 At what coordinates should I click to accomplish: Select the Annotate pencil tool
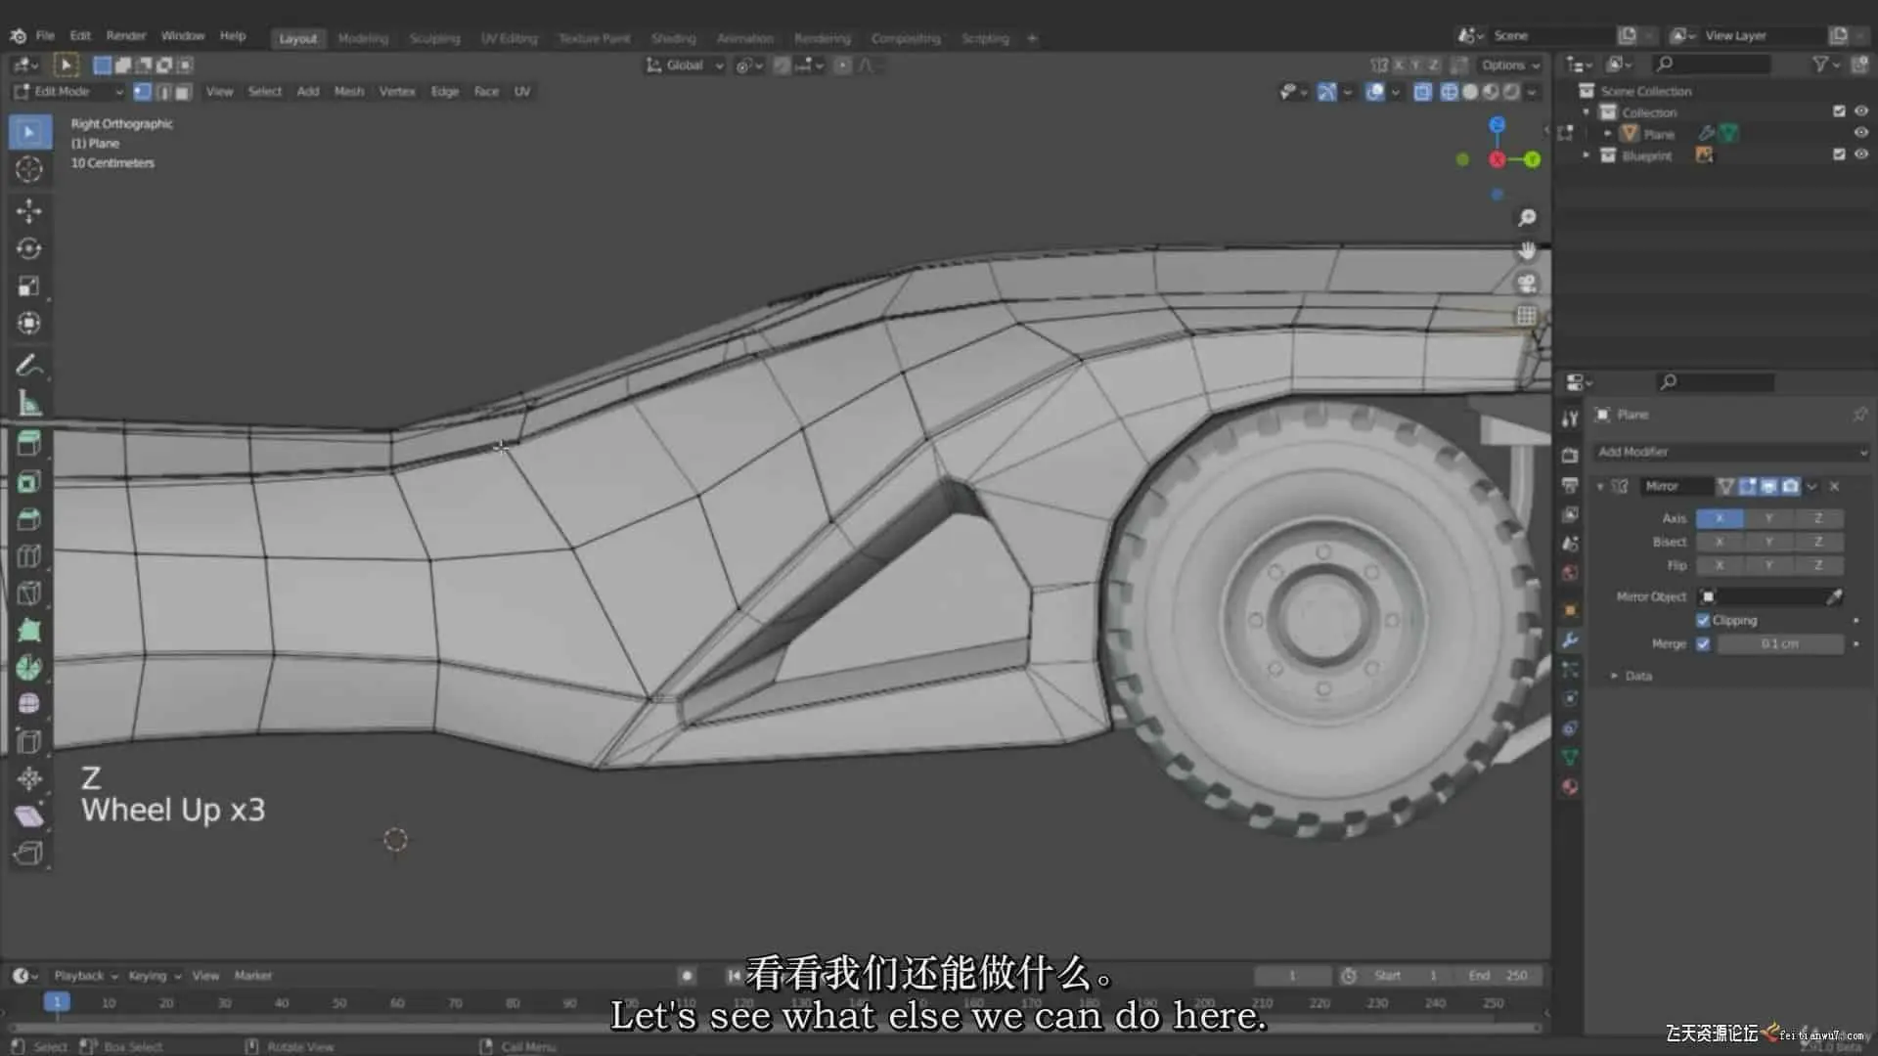[x=28, y=366]
